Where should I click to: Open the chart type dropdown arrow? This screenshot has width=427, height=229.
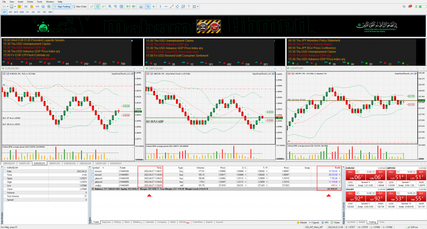click(8, 7)
